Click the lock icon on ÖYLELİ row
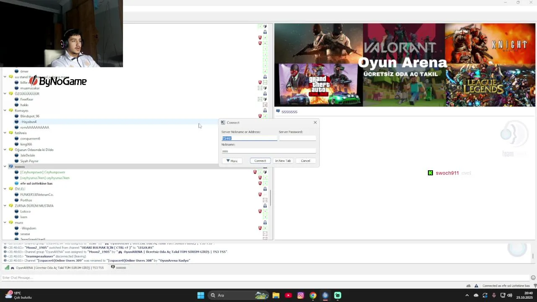Image resolution: width=537 pixels, height=302 pixels. (265, 189)
